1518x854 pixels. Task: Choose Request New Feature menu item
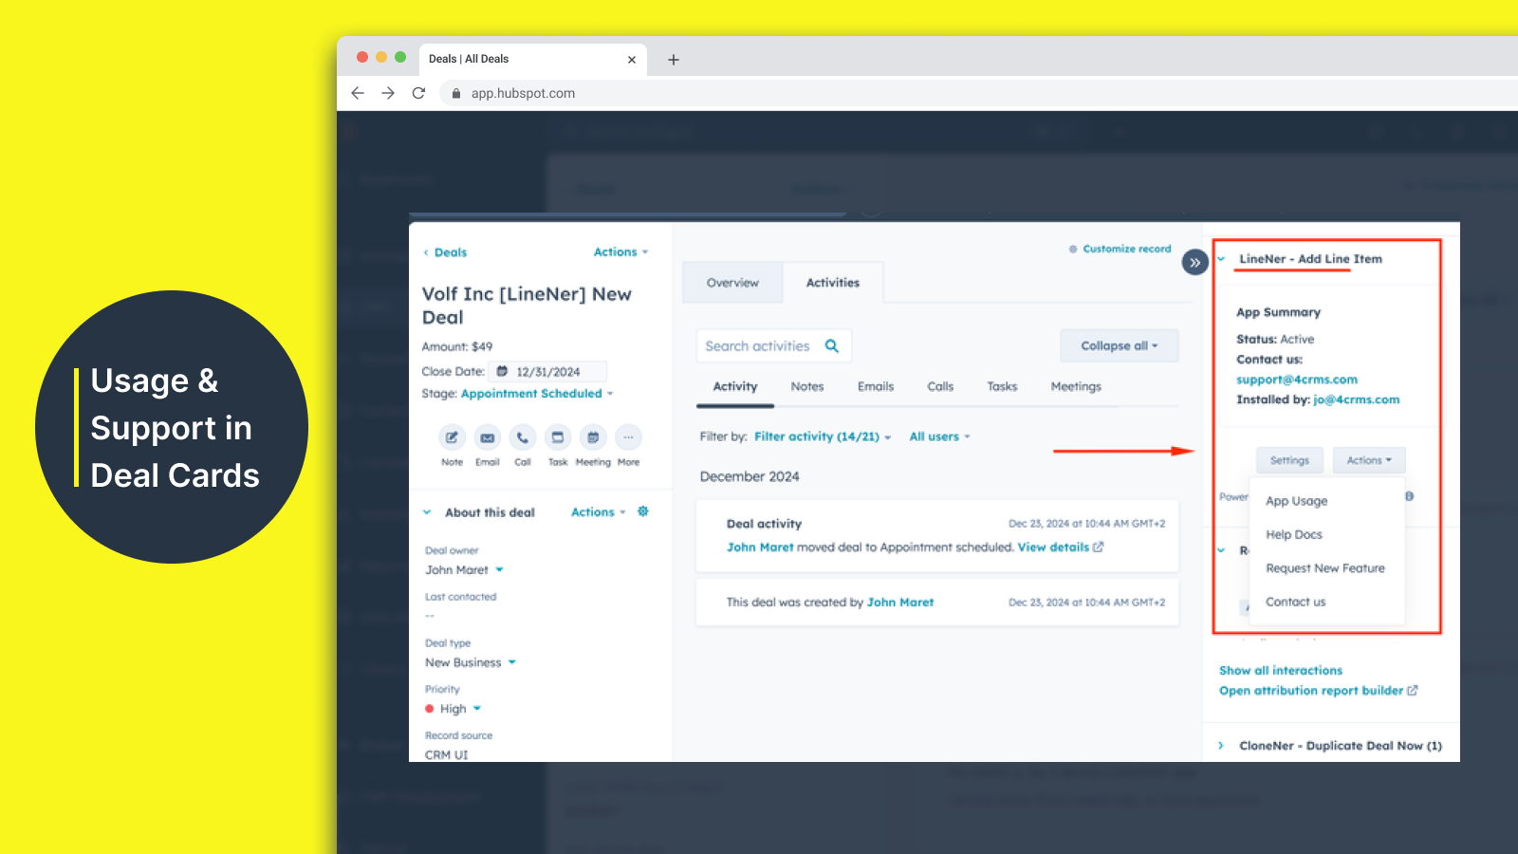coord(1324,568)
